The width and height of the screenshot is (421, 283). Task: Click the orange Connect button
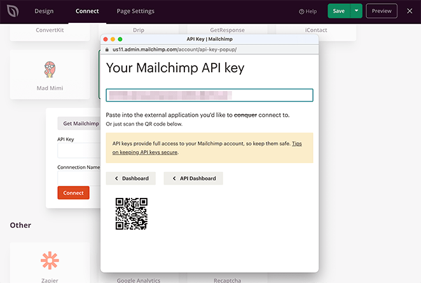[x=73, y=193]
